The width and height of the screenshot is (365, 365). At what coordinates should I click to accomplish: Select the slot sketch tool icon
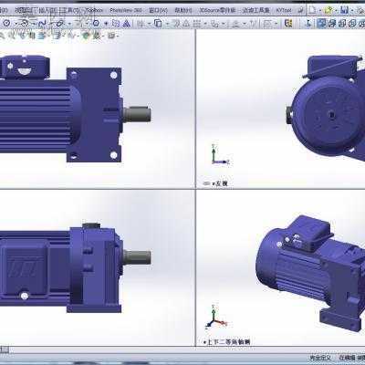pyautogui.click(x=60, y=23)
